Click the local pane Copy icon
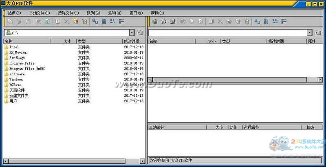This screenshot has height=167, width=326. (x=10, y=22)
